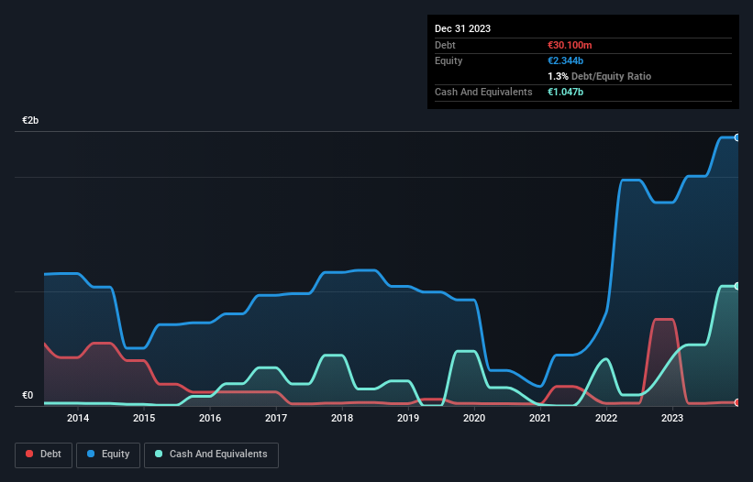Click the 2017 x-axis year label

[x=276, y=418]
